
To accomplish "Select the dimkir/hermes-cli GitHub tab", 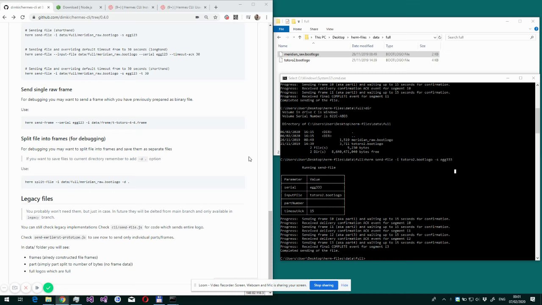I will (26, 7).
